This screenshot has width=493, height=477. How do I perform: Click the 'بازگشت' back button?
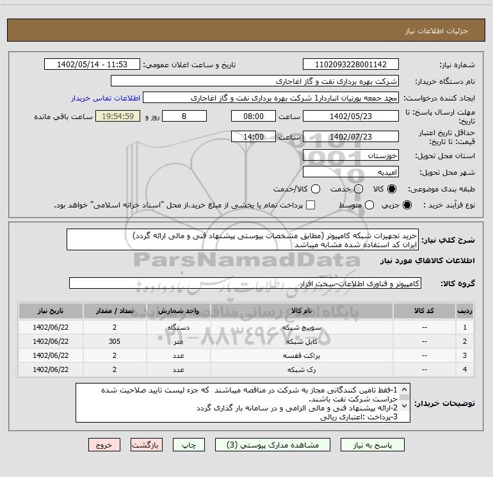click(147, 444)
